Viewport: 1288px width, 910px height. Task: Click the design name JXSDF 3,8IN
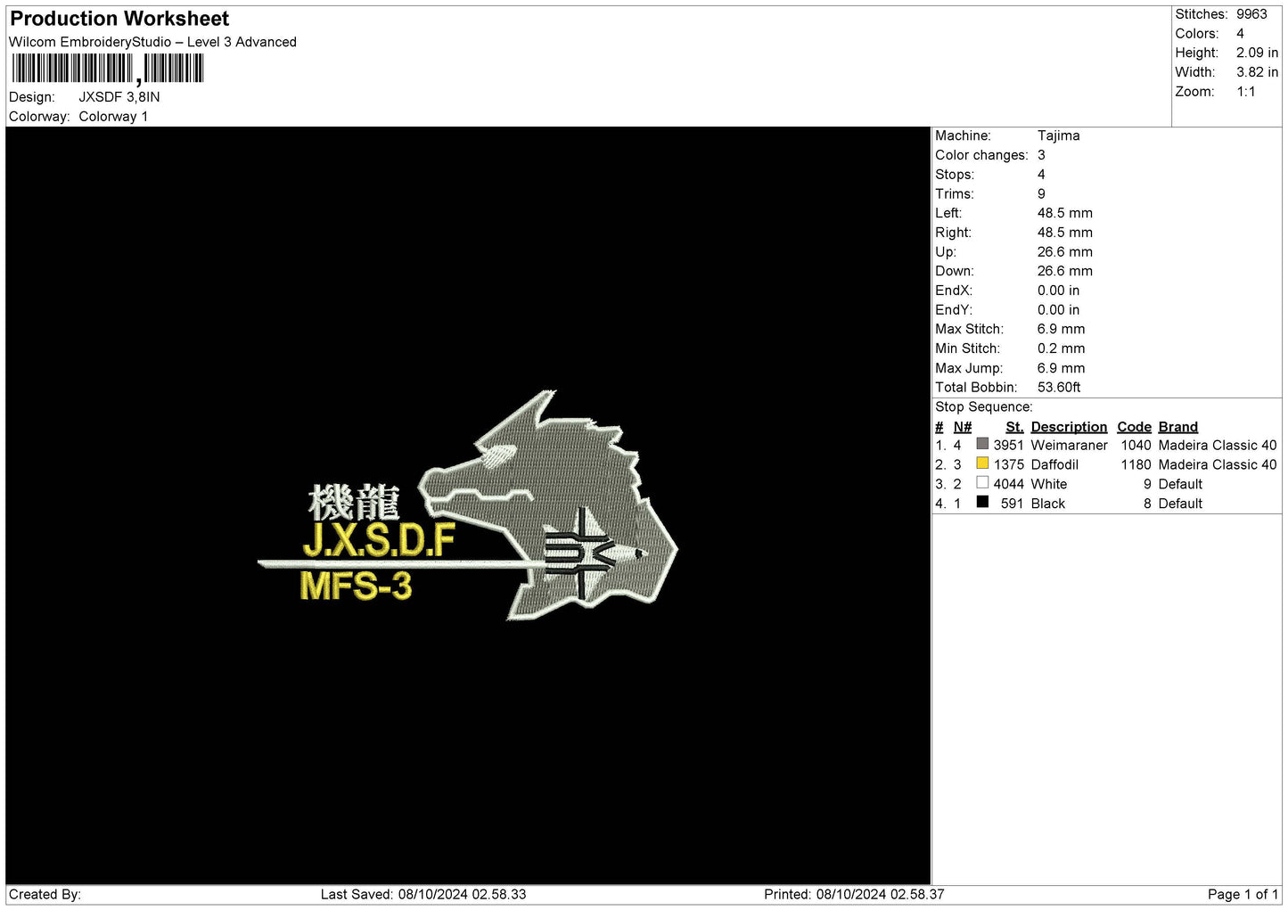click(x=119, y=97)
